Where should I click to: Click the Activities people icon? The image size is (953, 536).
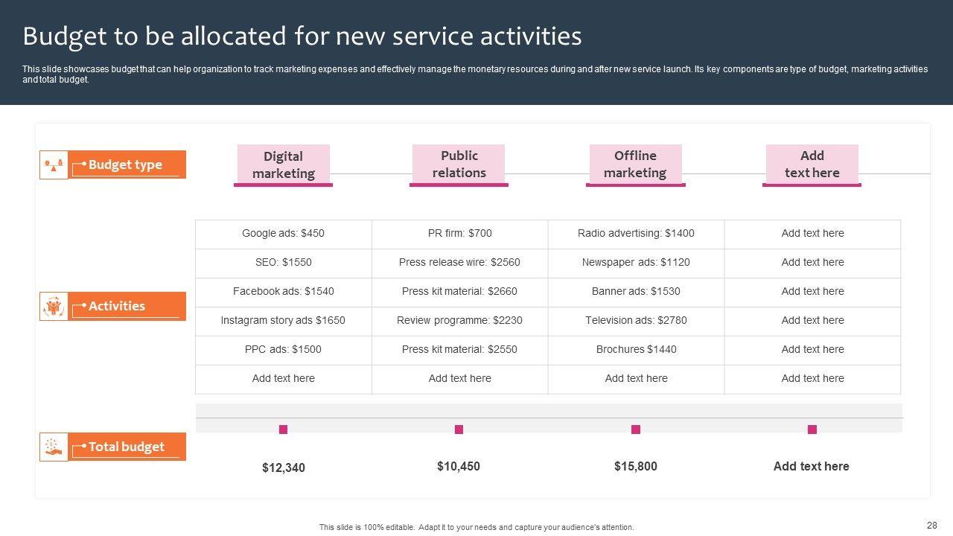click(x=54, y=306)
